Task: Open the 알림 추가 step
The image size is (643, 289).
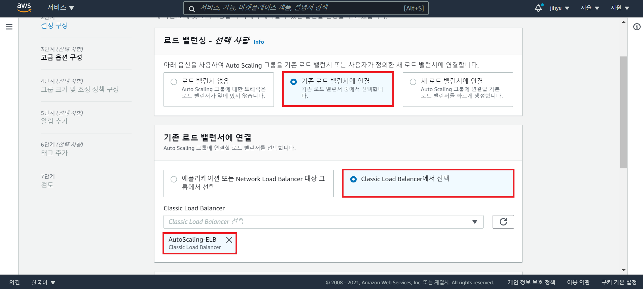Action: [x=55, y=121]
